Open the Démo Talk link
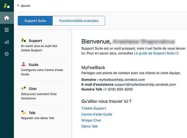Image resolution: width=187 pixels, height=138 pixels. [x=89, y=126]
